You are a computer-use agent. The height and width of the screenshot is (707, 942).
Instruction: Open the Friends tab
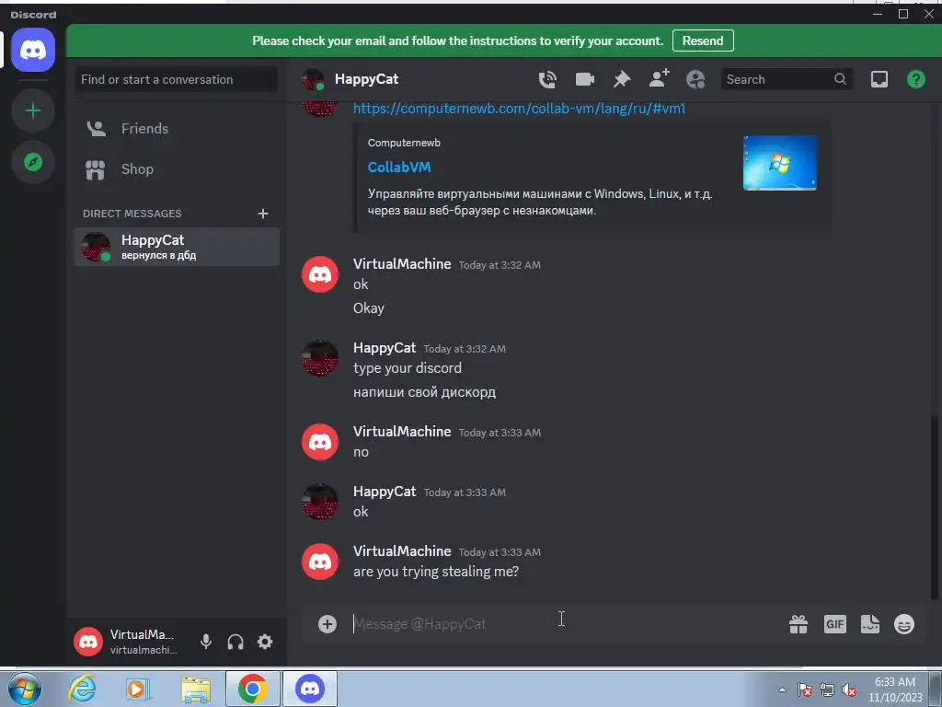click(x=177, y=129)
